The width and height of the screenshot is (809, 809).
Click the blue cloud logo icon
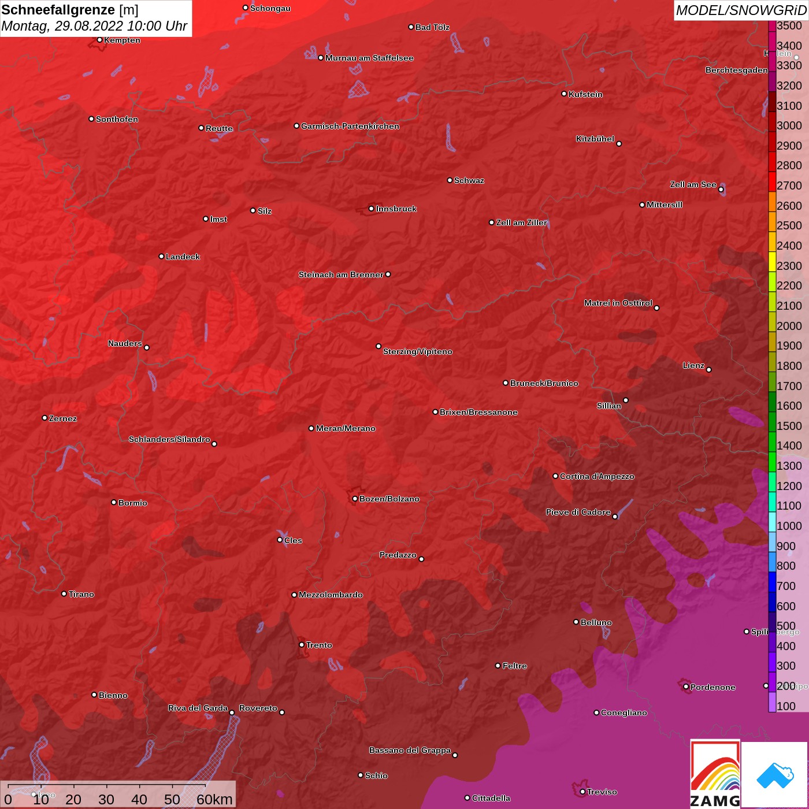774,775
